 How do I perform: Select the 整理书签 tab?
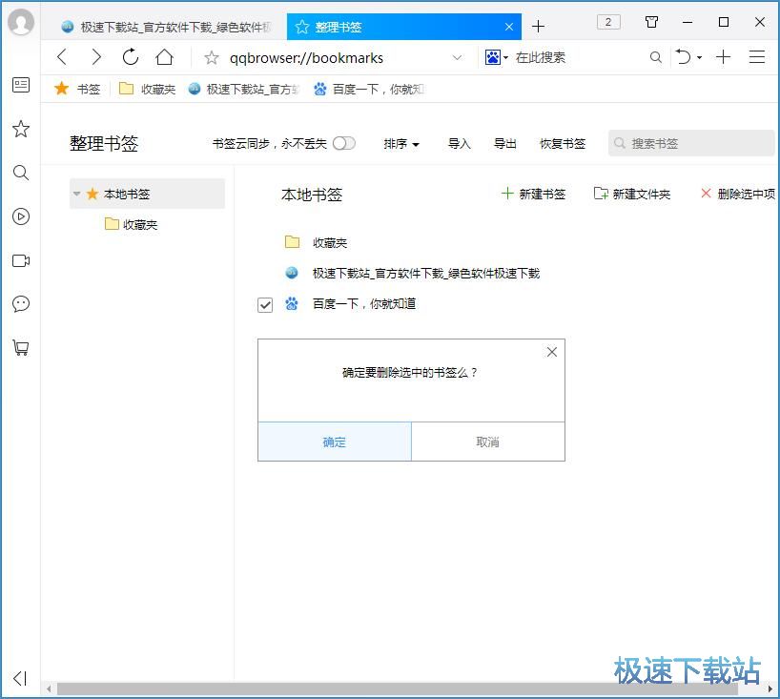[404, 27]
